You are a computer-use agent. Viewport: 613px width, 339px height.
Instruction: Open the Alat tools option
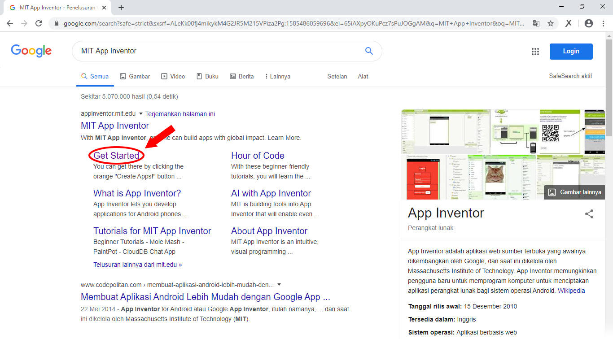[x=363, y=77]
